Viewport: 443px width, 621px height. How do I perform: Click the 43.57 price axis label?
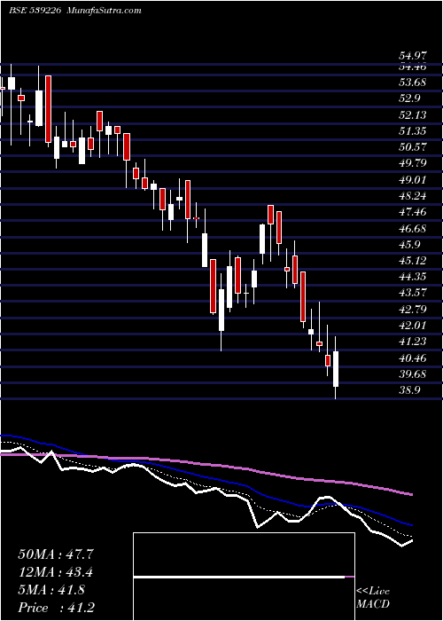413,293
